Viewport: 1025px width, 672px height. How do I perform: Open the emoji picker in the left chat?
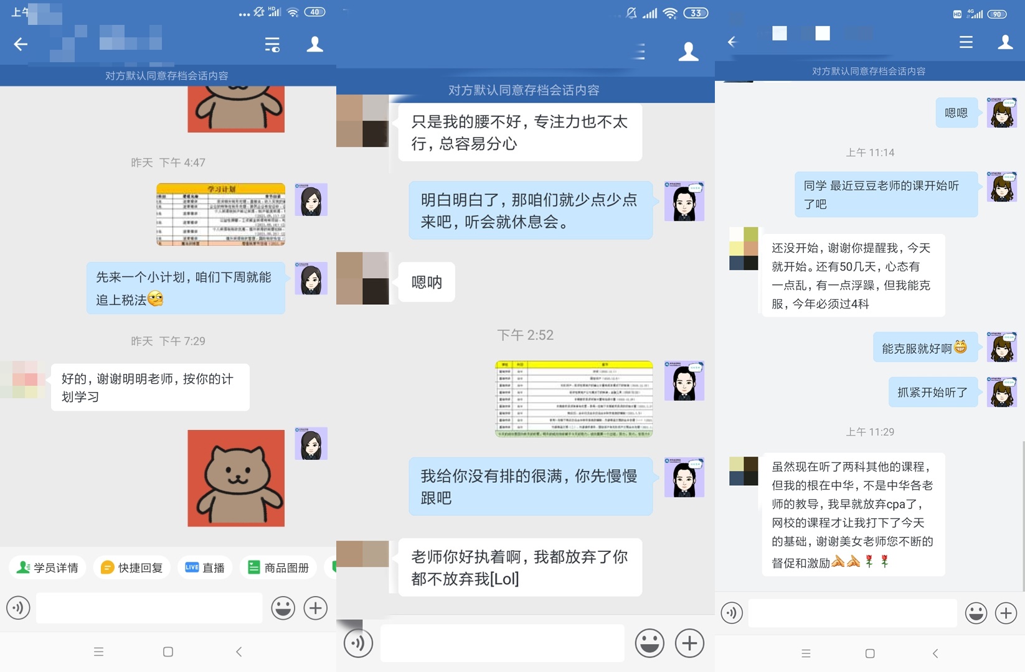283,608
